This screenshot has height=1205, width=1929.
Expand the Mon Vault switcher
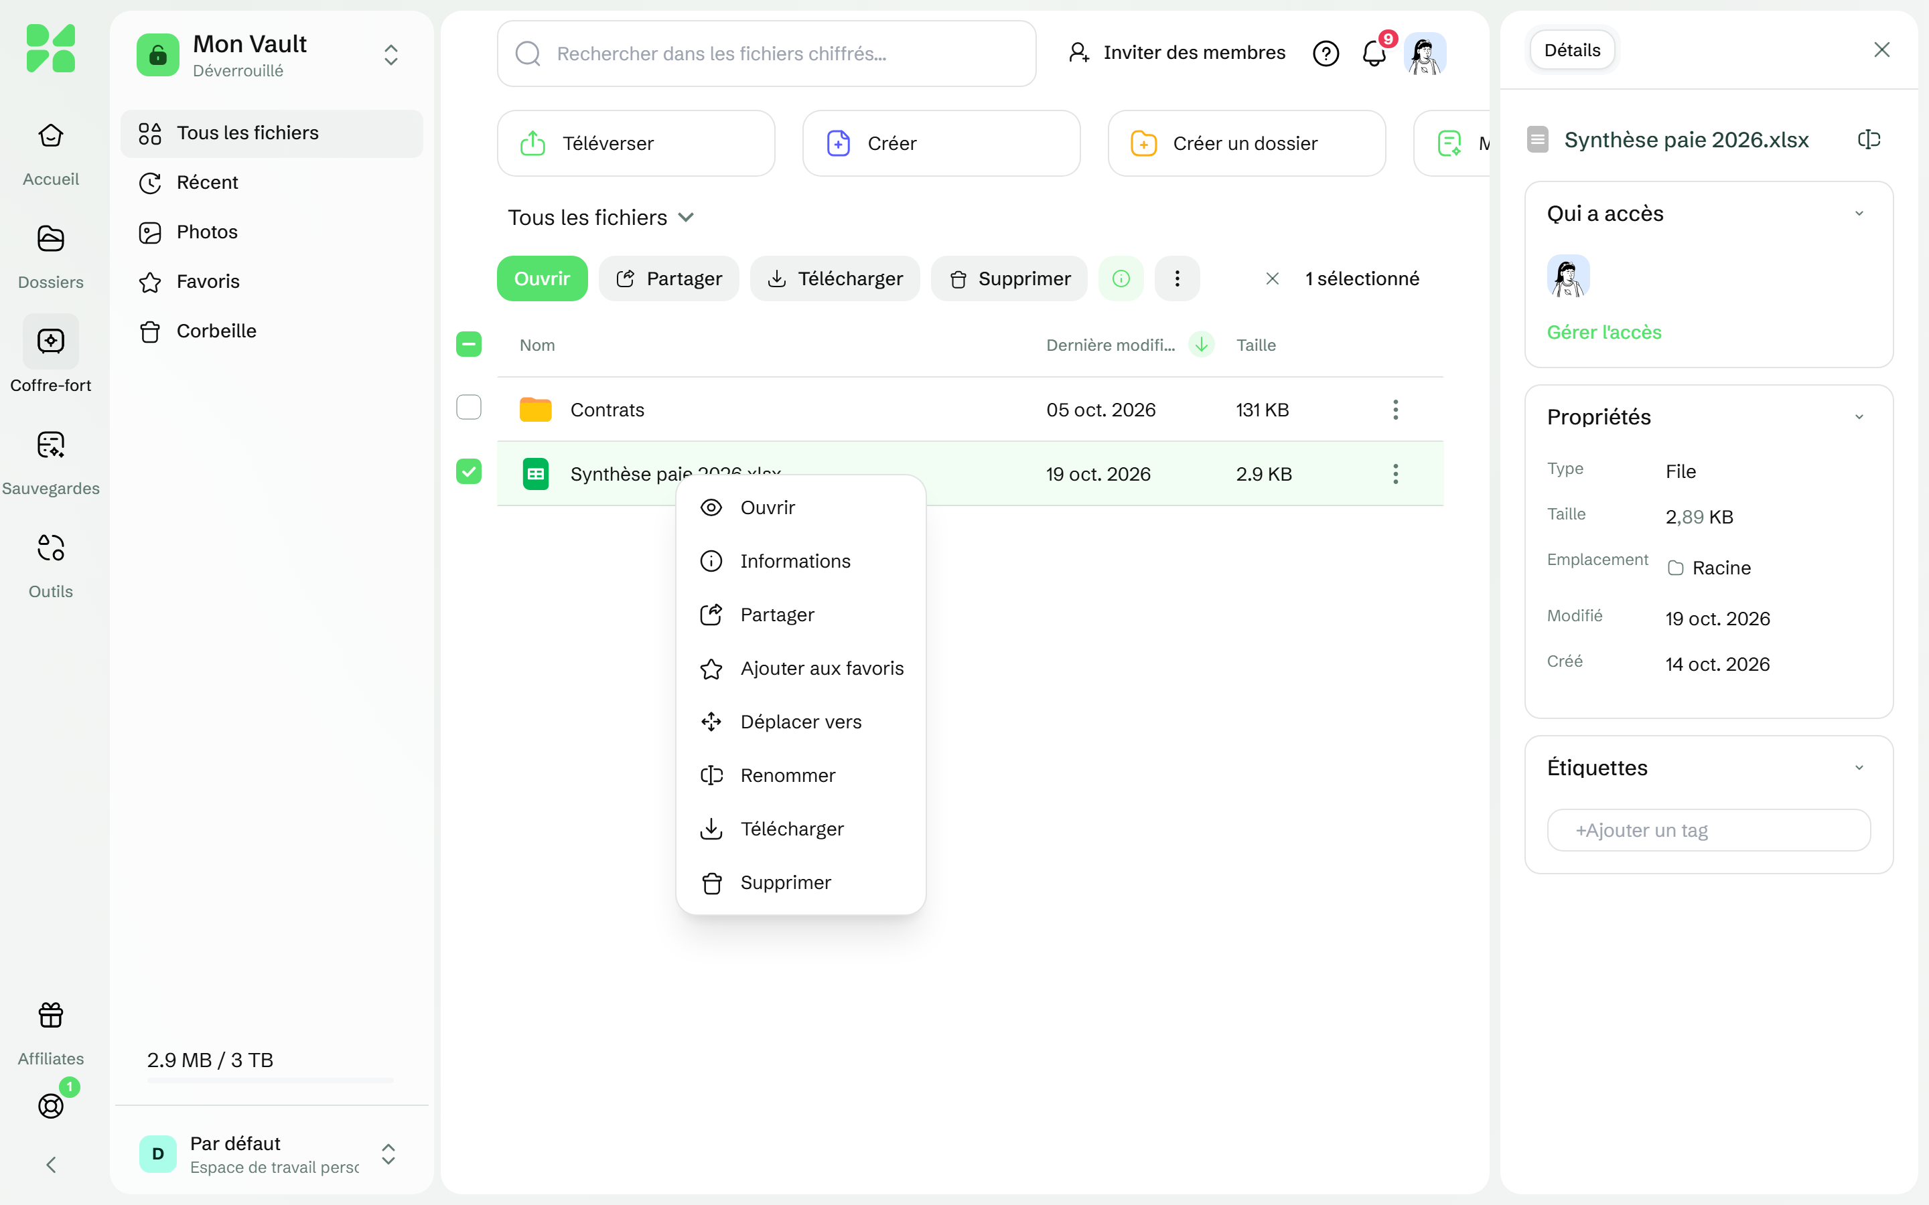tap(390, 55)
